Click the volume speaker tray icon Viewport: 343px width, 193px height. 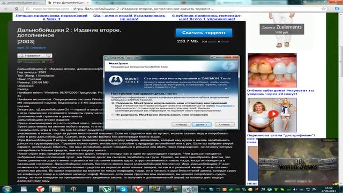pos(295,189)
